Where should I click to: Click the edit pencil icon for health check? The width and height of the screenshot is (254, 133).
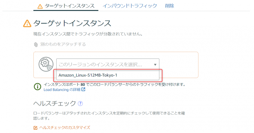(36, 128)
